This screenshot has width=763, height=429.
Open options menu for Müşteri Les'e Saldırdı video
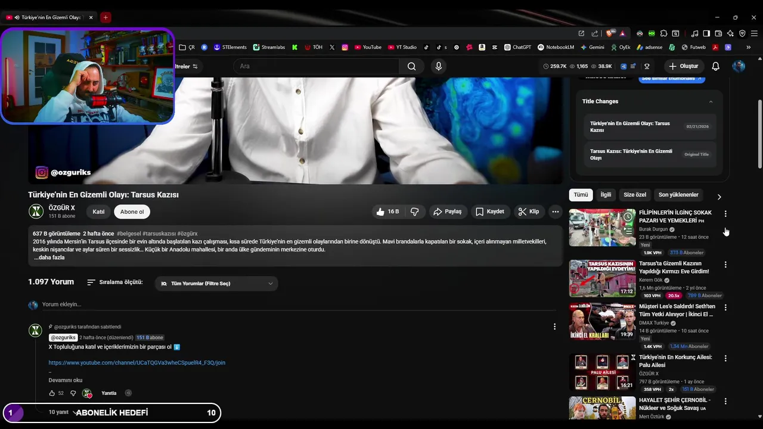pos(725,307)
